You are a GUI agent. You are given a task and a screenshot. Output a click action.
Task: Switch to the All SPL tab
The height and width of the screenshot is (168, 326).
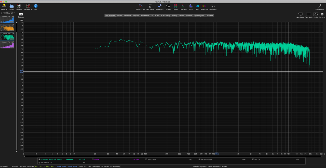(x=120, y=16)
